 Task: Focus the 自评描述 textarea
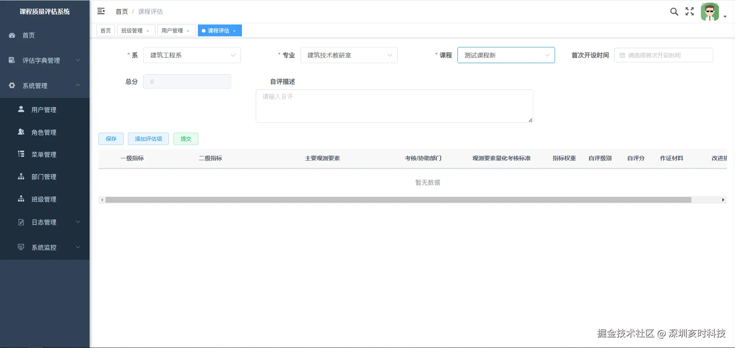tap(394, 106)
